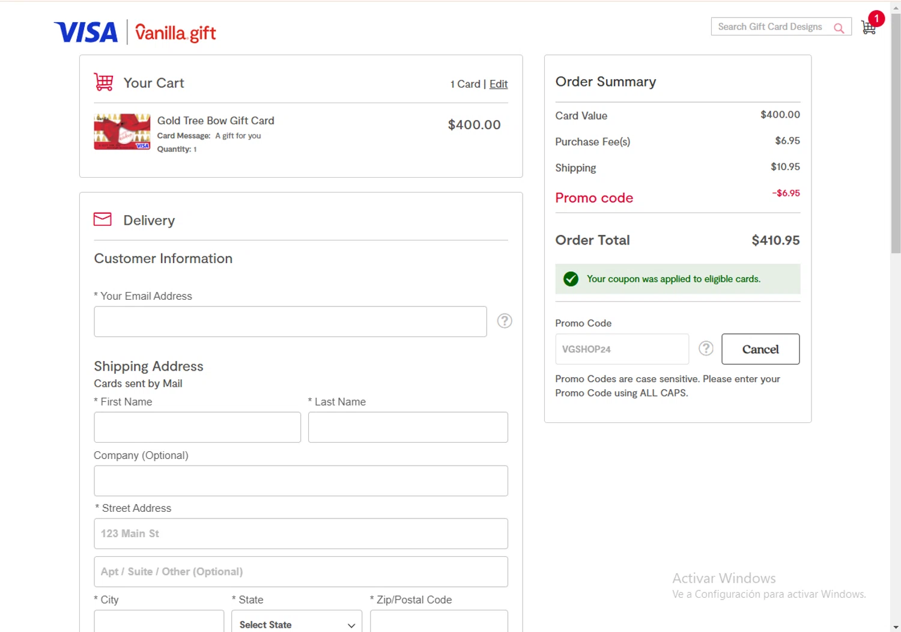
Task: Cancel the applied promo code
Action: tap(760, 349)
